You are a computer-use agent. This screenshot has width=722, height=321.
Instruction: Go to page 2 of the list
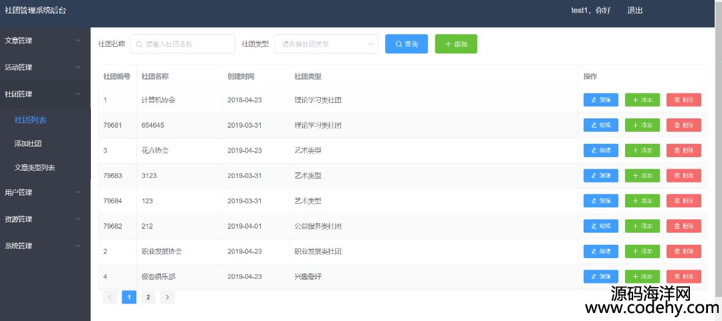click(x=148, y=297)
